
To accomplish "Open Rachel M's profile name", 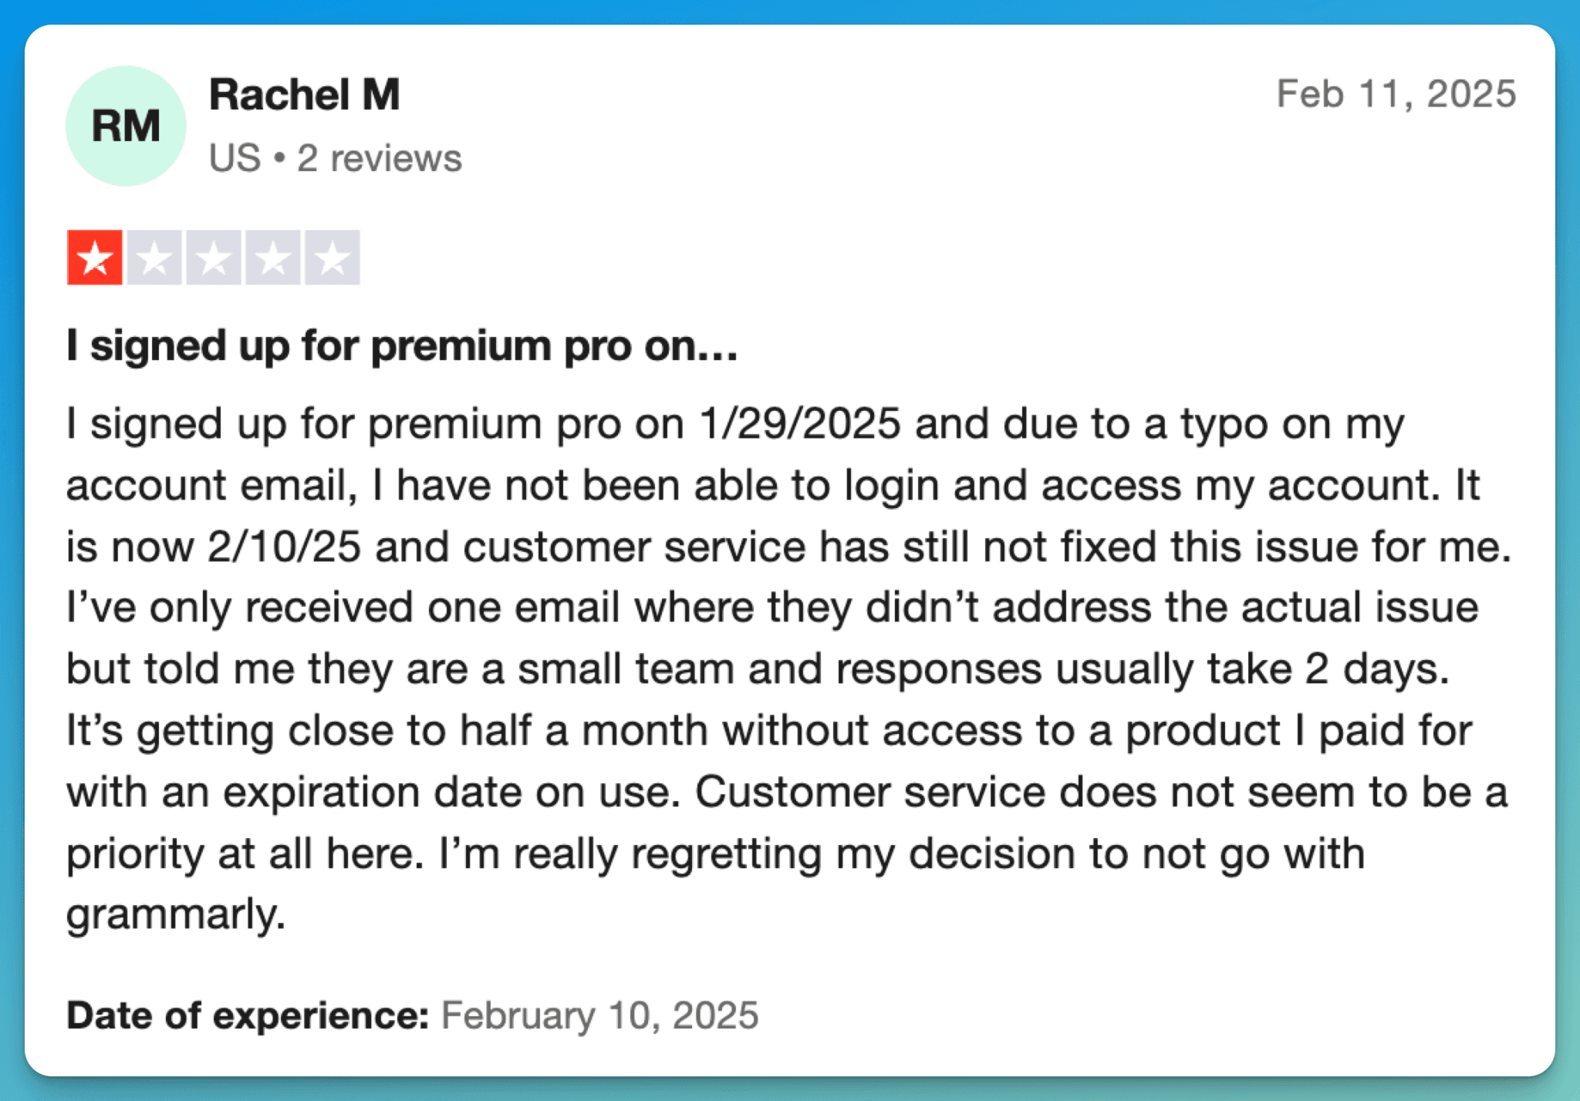I will pos(306,95).
